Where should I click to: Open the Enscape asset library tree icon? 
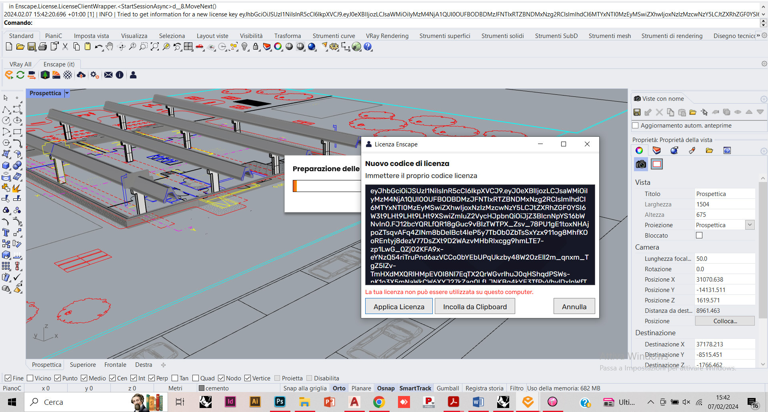pyautogui.click(x=45, y=75)
